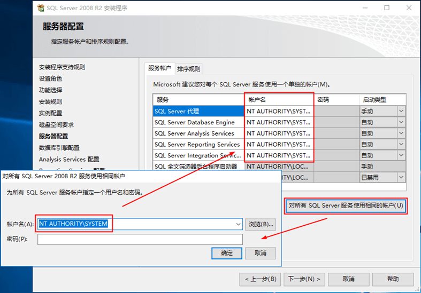Viewport: 421px width, 293px height.
Task: Open 帮助 button
Action: click(x=393, y=279)
